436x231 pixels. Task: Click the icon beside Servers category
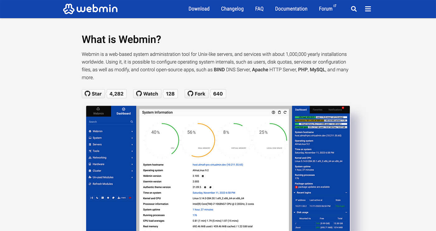click(90, 144)
